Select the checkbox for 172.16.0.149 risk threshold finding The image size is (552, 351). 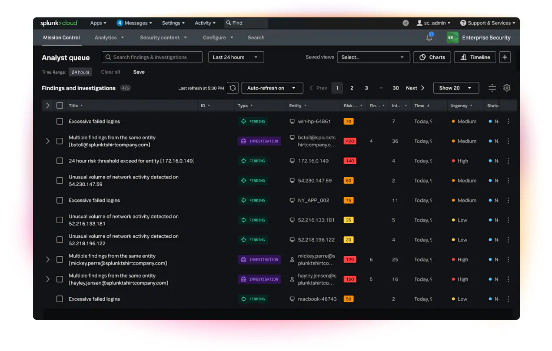pyautogui.click(x=60, y=161)
